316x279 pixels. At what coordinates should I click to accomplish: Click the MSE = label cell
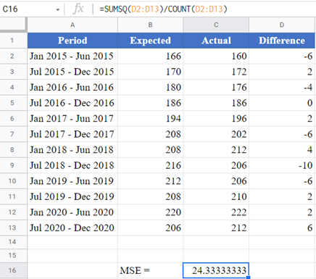150,270
